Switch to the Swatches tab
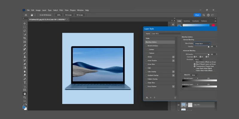 [x=187, y=21]
